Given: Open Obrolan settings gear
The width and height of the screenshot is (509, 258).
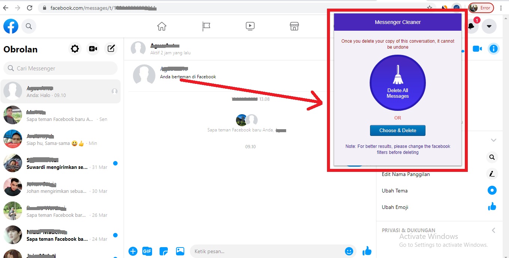Looking at the screenshot, I should [x=75, y=49].
